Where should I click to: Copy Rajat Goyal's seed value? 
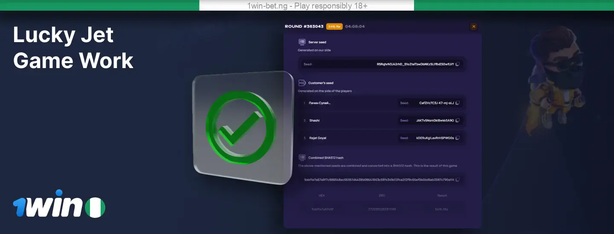457,138
